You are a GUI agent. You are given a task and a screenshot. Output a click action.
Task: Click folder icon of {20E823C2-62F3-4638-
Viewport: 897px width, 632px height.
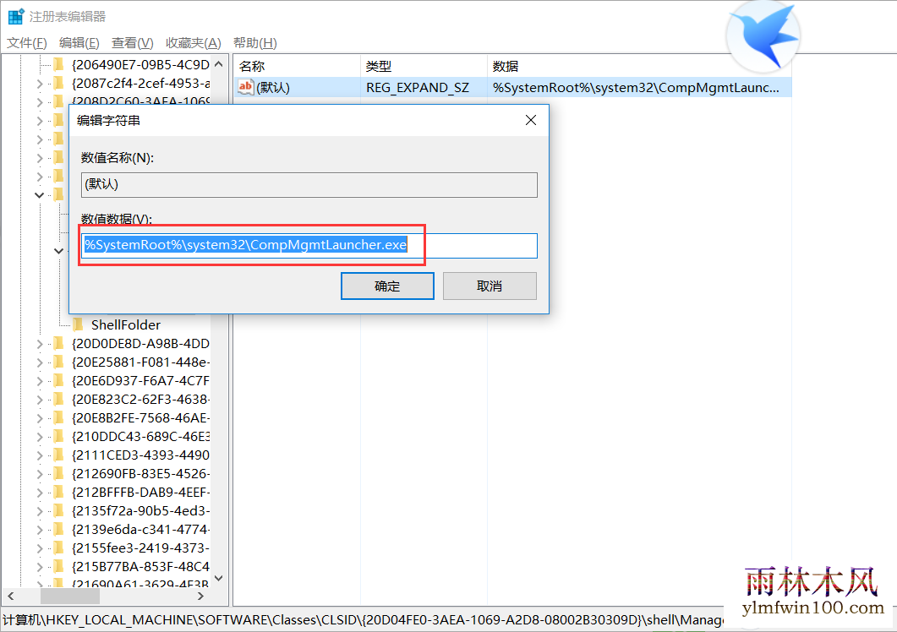58,399
